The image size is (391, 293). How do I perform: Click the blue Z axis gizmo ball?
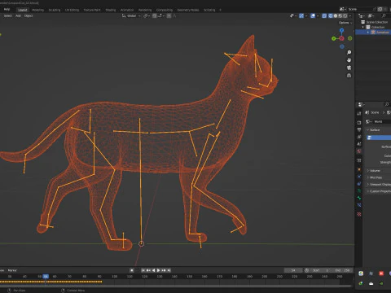[341, 30]
